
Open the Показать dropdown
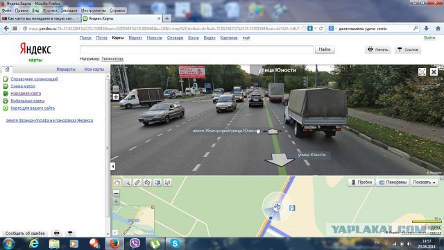(424, 182)
